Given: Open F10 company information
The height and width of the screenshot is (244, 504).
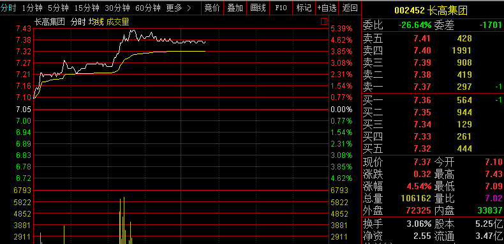Looking at the screenshot, I should coord(281,8).
